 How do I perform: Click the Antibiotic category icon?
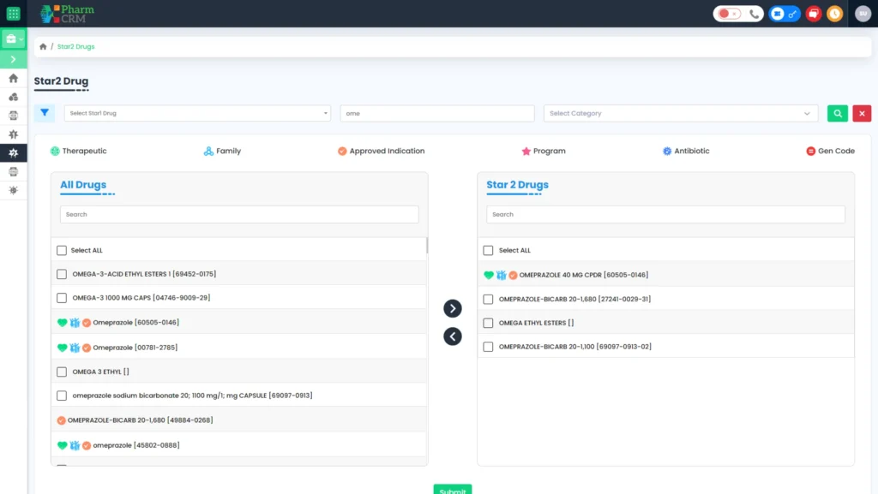tap(666, 151)
